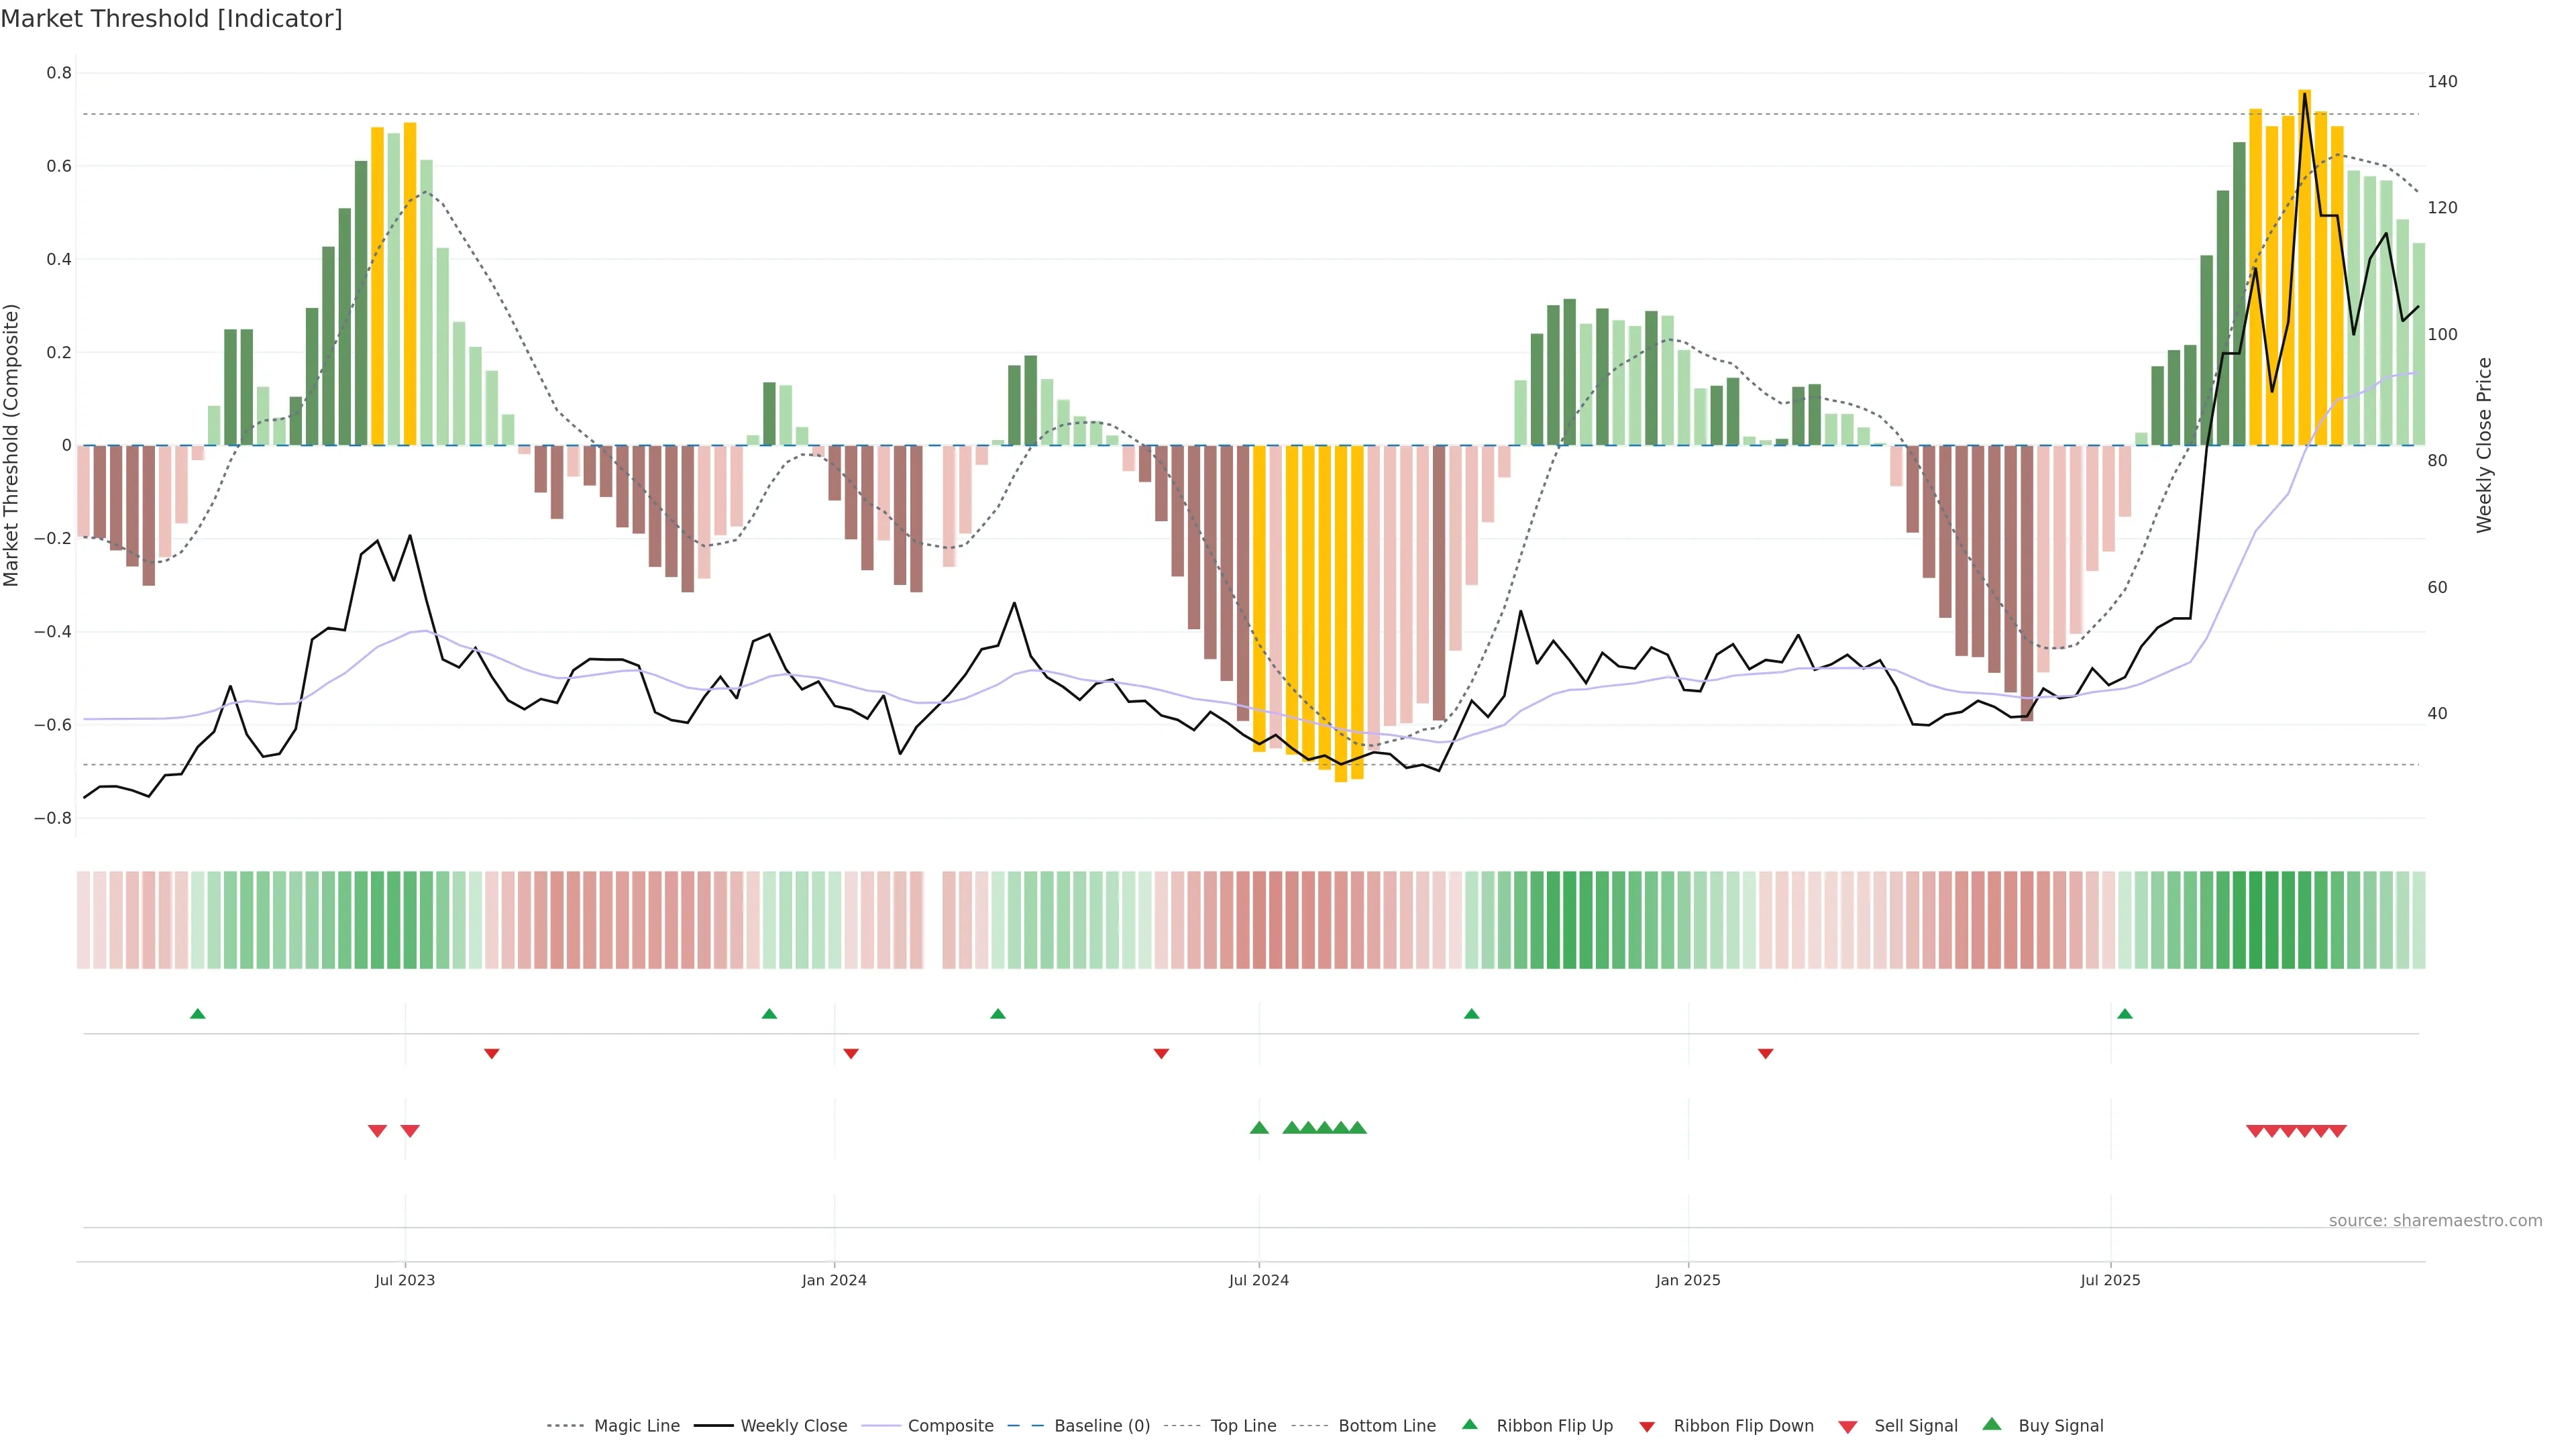Click the Ribbon Flip Up marker nearest Jul 2025

pos(2125,1014)
